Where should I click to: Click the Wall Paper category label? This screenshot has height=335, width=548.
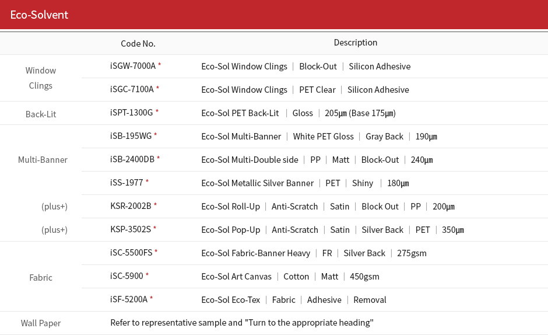coord(41,323)
